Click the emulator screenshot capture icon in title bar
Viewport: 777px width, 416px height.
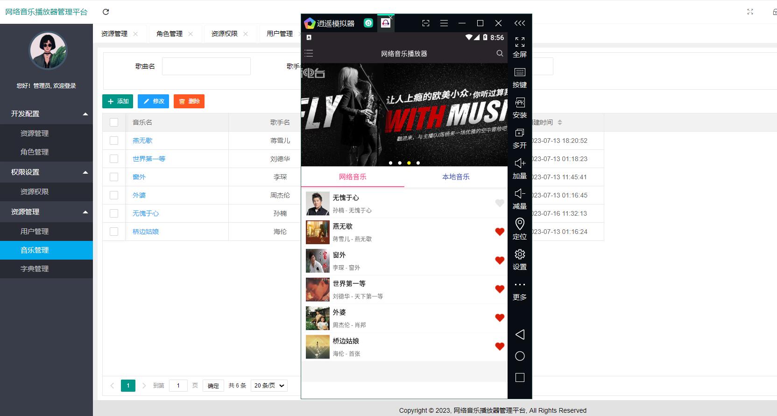click(426, 23)
